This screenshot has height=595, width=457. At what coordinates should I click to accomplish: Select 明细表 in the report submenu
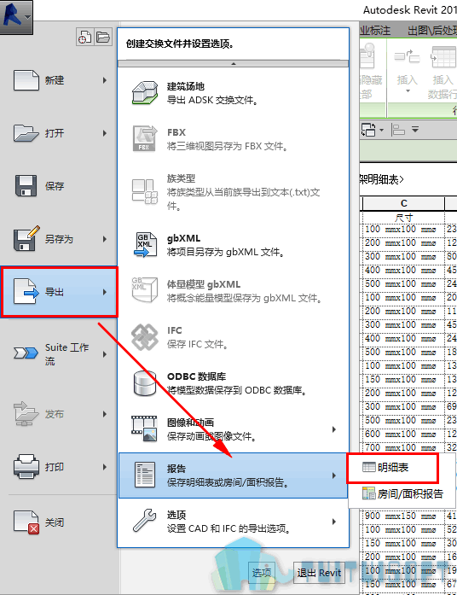click(393, 468)
